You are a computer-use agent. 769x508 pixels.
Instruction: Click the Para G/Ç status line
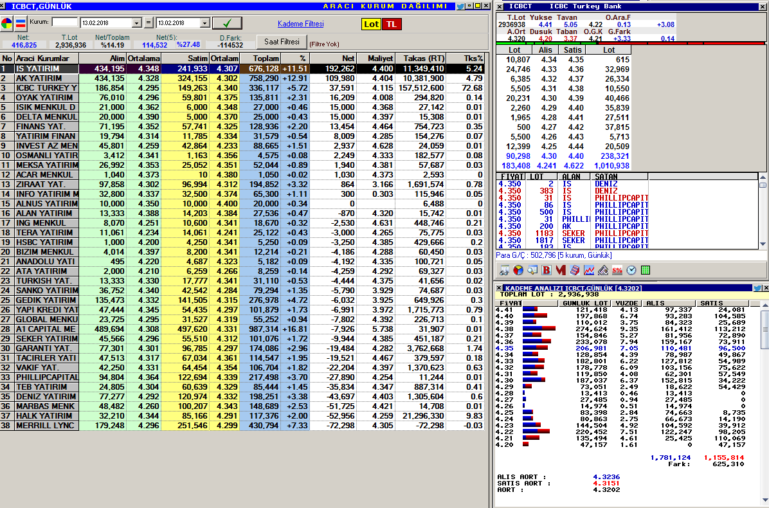554,255
